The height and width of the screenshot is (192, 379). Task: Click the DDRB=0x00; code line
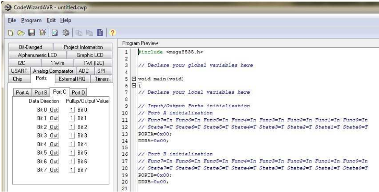pyautogui.click(x=153, y=182)
